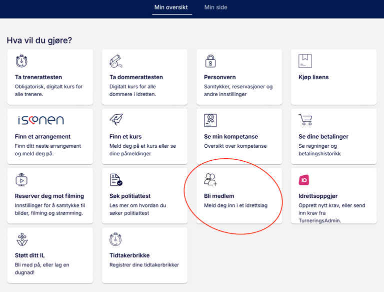
Task: Click the flower icon on Støtt ditt IL
Action: coord(22,239)
